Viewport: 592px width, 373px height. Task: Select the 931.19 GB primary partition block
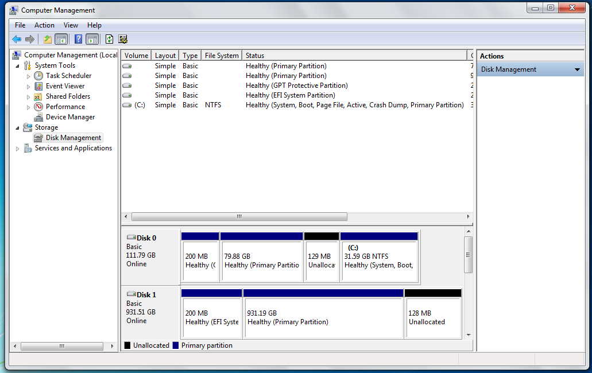tap(323, 314)
